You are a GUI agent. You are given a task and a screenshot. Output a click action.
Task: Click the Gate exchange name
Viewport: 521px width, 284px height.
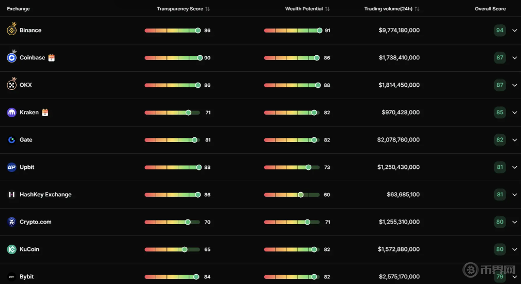26,140
